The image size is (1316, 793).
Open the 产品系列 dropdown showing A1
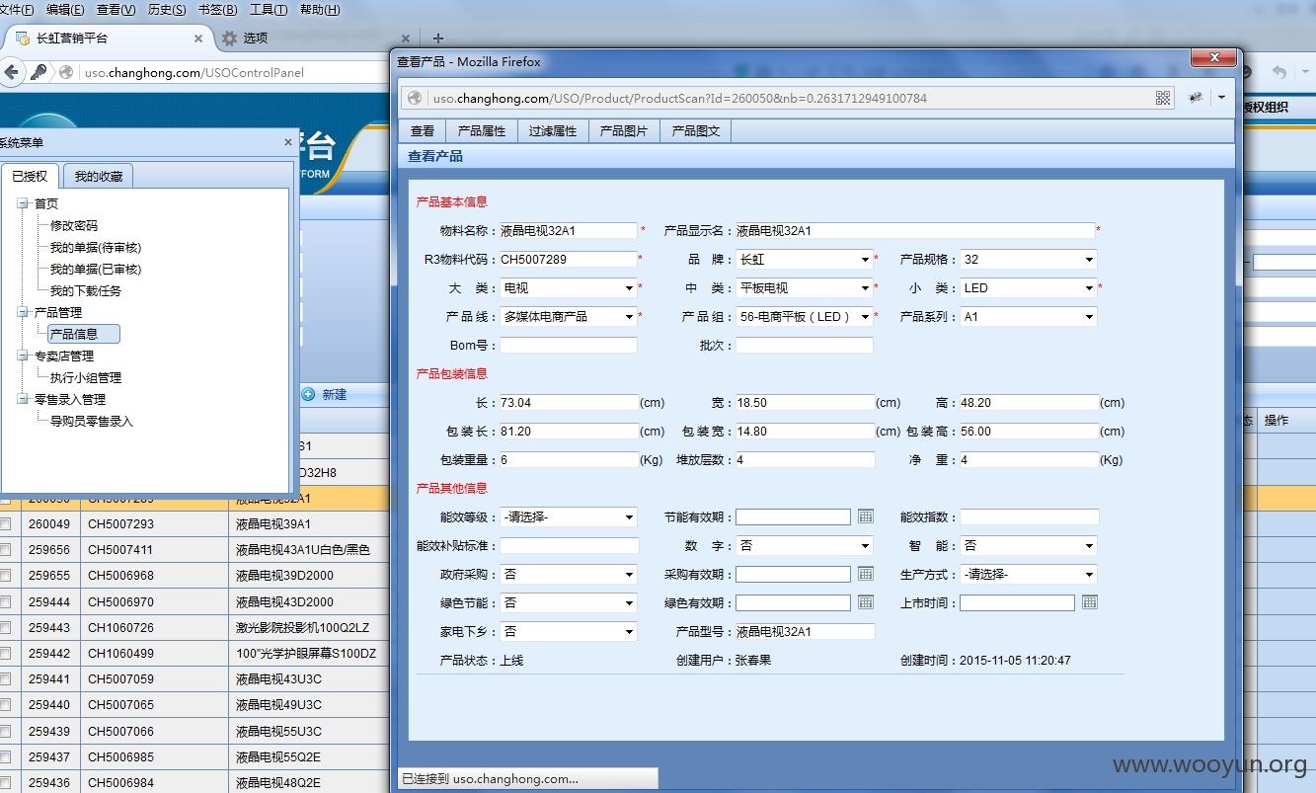(1029, 317)
